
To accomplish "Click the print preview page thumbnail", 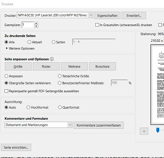I will 157,84.
